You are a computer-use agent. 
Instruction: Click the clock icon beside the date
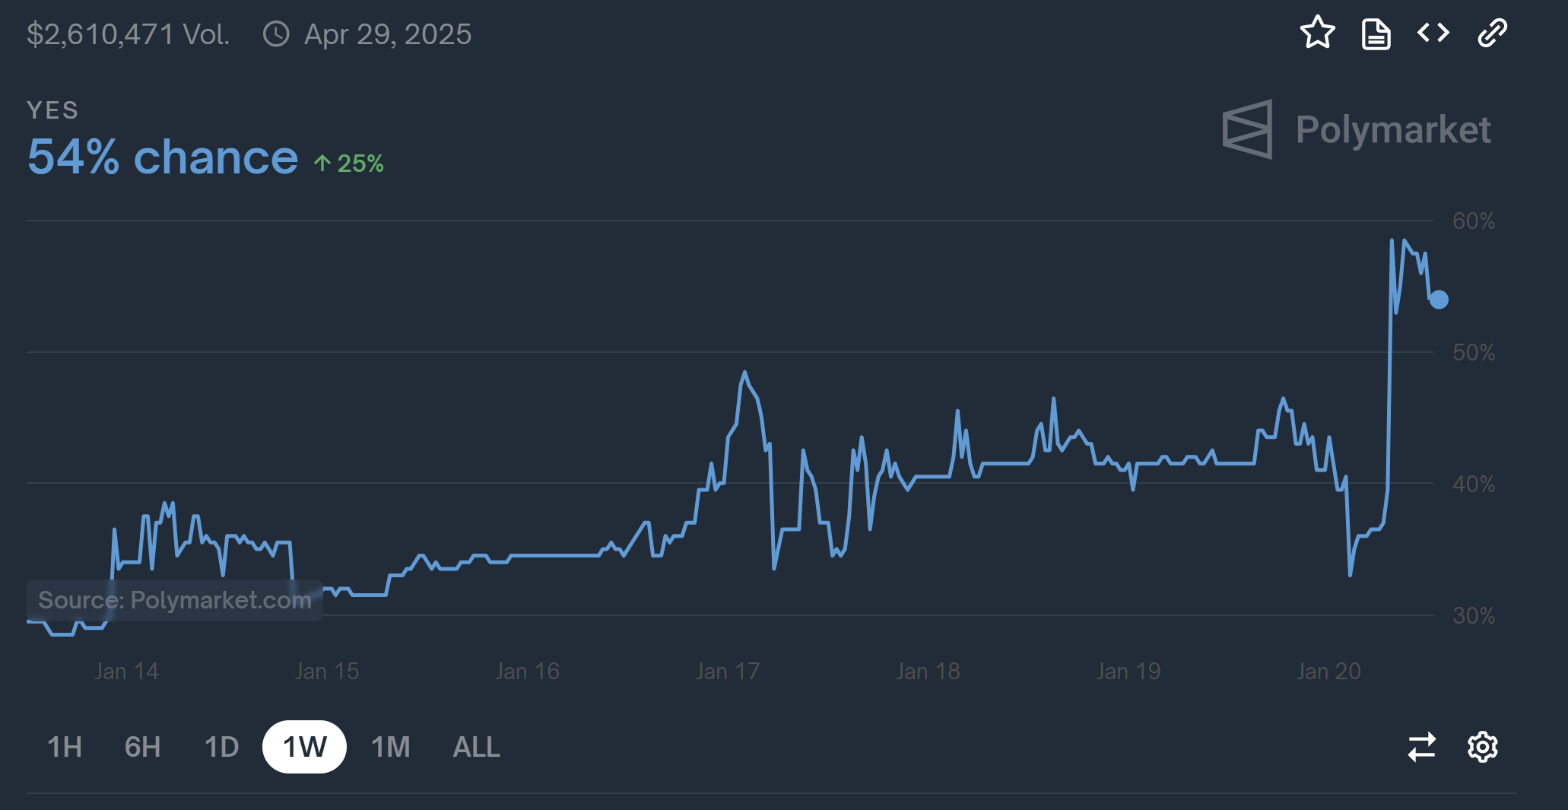coord(275,34)
